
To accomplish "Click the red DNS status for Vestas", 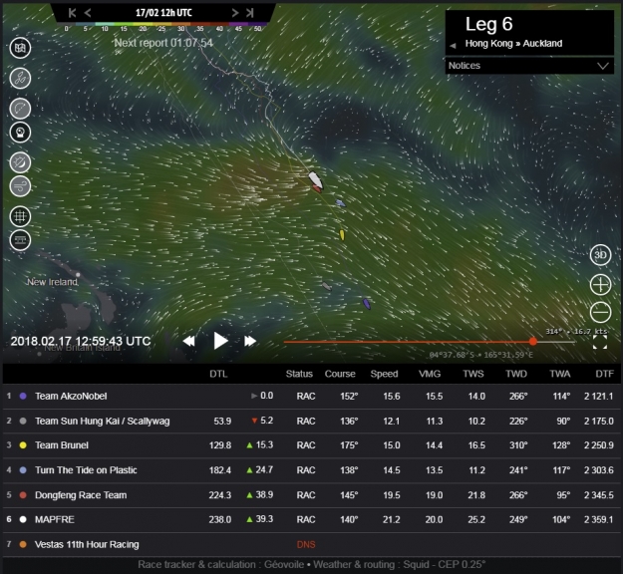I will pos(306,545).
